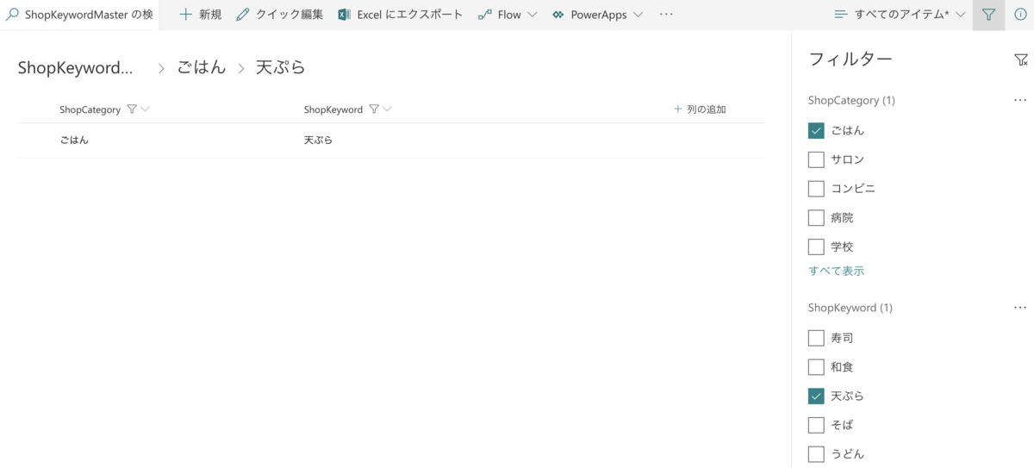Click the ShopKeyword column filter funnel icon
This screenshot has width=1034, height=468.
coord(374,109)
